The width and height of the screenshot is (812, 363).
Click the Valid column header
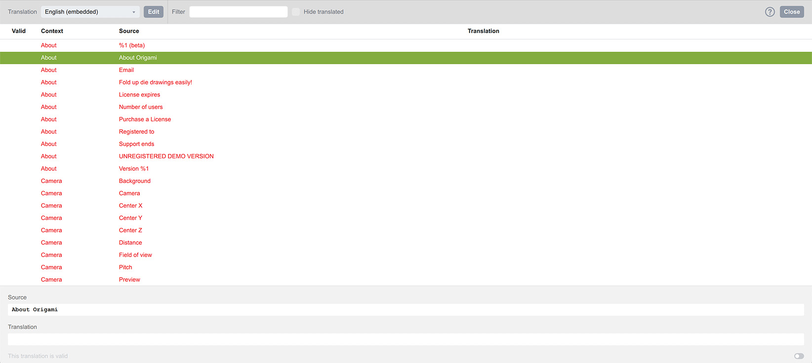click(x=19, y=31)
